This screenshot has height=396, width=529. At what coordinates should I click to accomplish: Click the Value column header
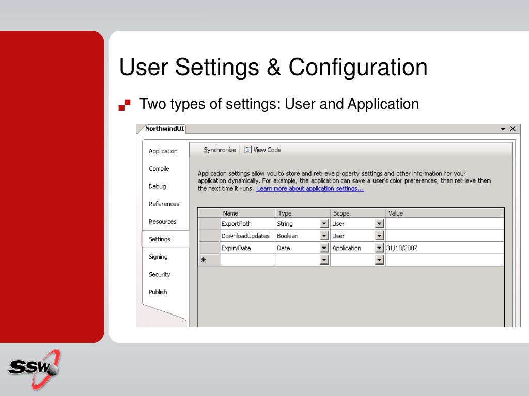(445, 213)
